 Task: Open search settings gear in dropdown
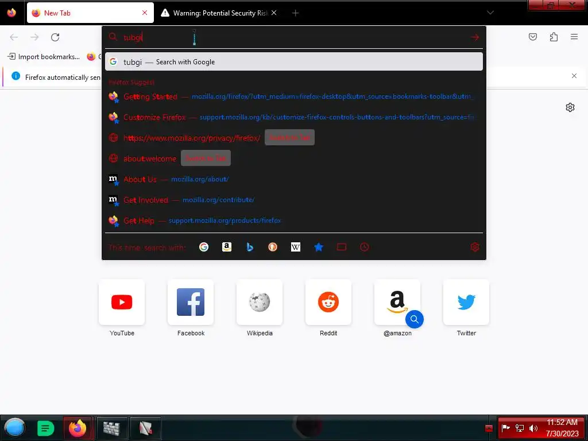(475, 247)
